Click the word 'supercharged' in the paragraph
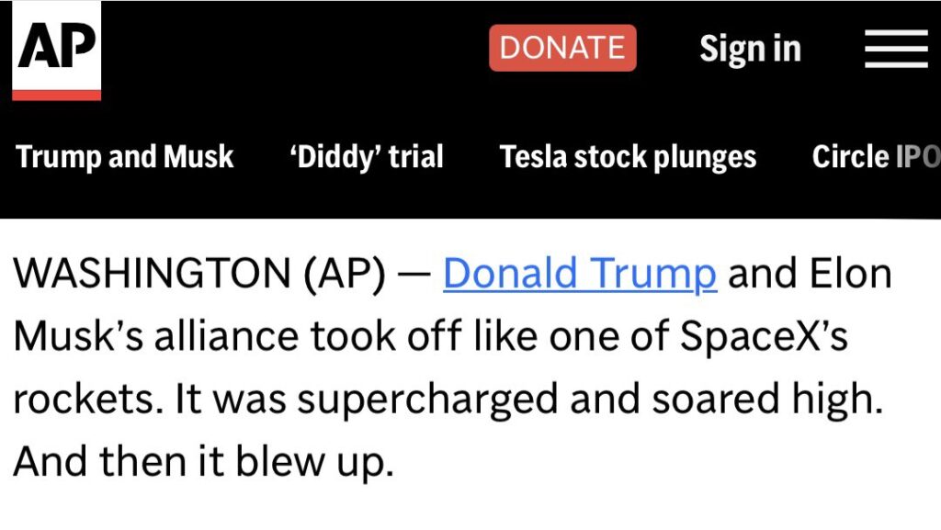Screen dimensions: 941x530 tap(427, 400)
